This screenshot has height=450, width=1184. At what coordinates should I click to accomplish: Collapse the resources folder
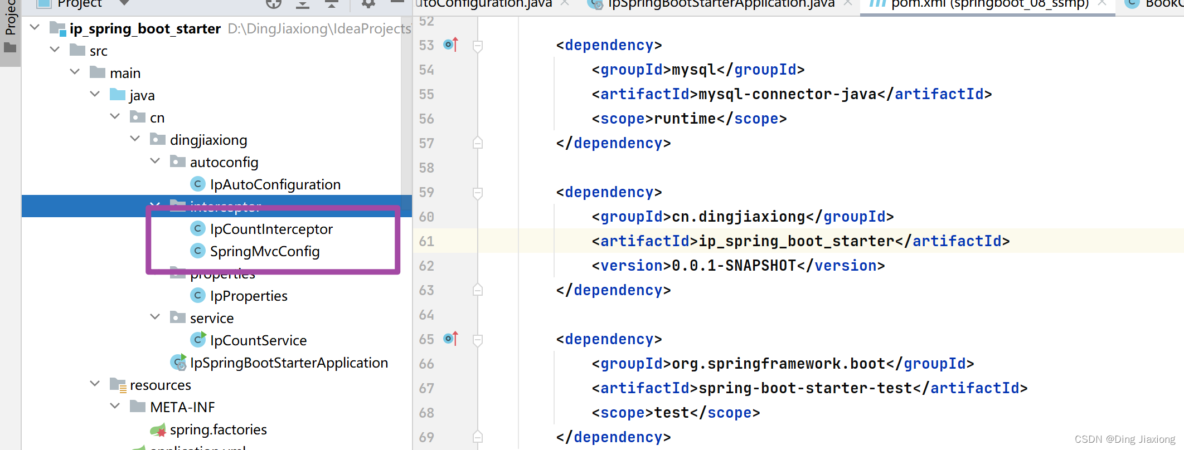(95, 384)
